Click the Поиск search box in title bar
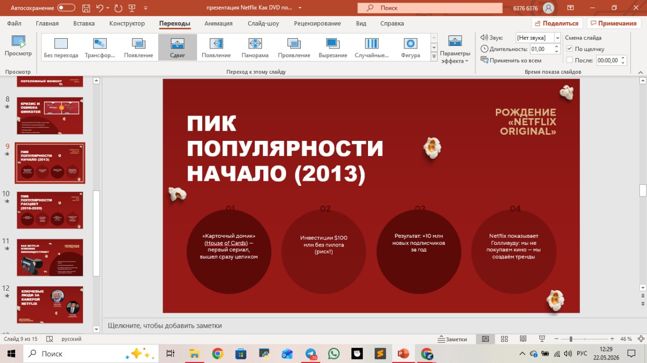The width and height of the screenshot is (647, 363). point(430,8)
